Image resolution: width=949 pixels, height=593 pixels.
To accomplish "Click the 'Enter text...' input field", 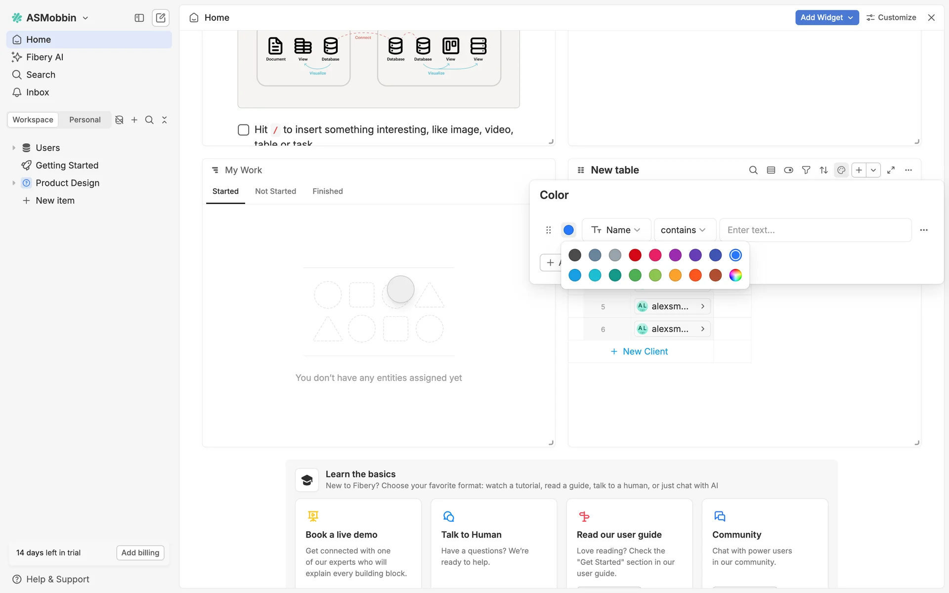I will (815, 230).
